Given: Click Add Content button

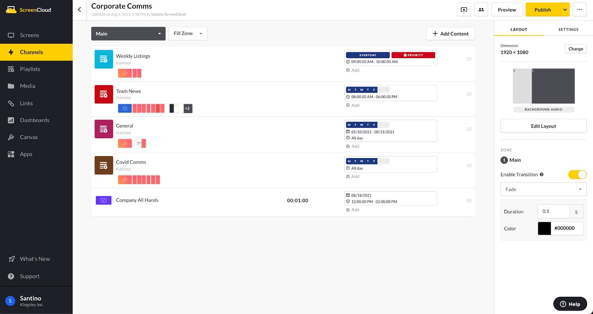Looking at the screenshot, I should (451, 34).
